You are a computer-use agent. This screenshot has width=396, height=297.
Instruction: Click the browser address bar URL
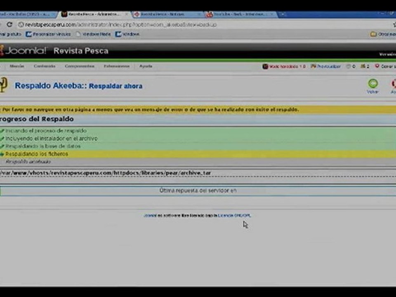(121, 24)
